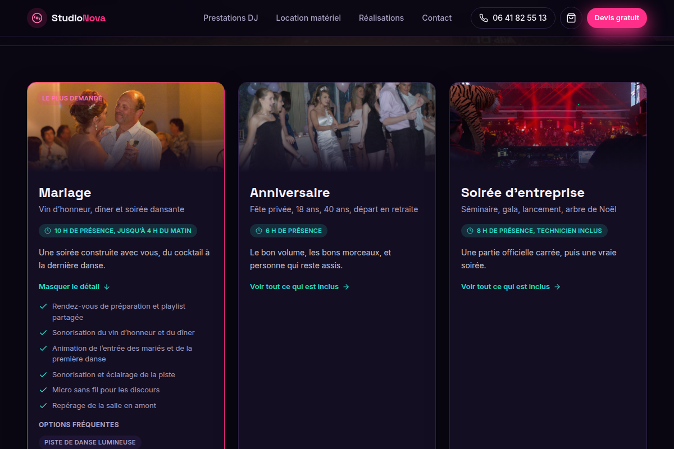
Task: Click Sonorisation et éclairage de la piste text
Action: pyautogui.click(x=114, y=375)
